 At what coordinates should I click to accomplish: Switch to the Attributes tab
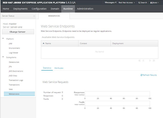(x=59, y=68)
